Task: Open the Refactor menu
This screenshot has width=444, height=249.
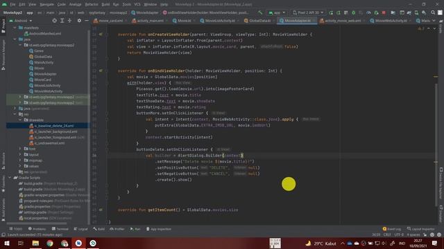Action: 92,4
